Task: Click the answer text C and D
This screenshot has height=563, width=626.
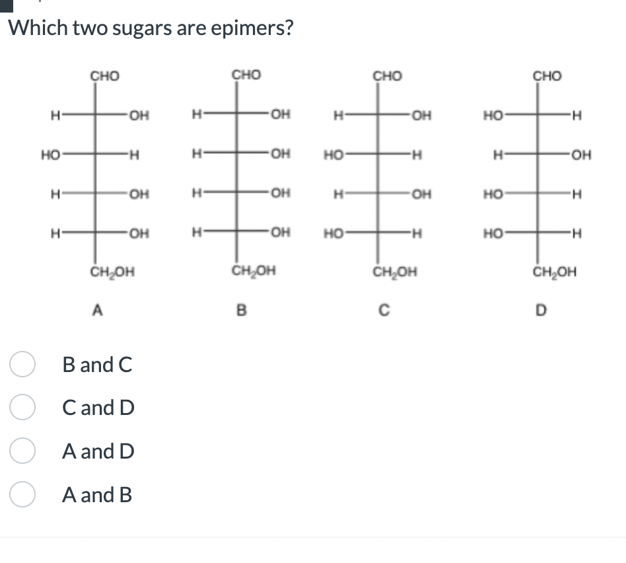Action: click(x=98, y=408)
